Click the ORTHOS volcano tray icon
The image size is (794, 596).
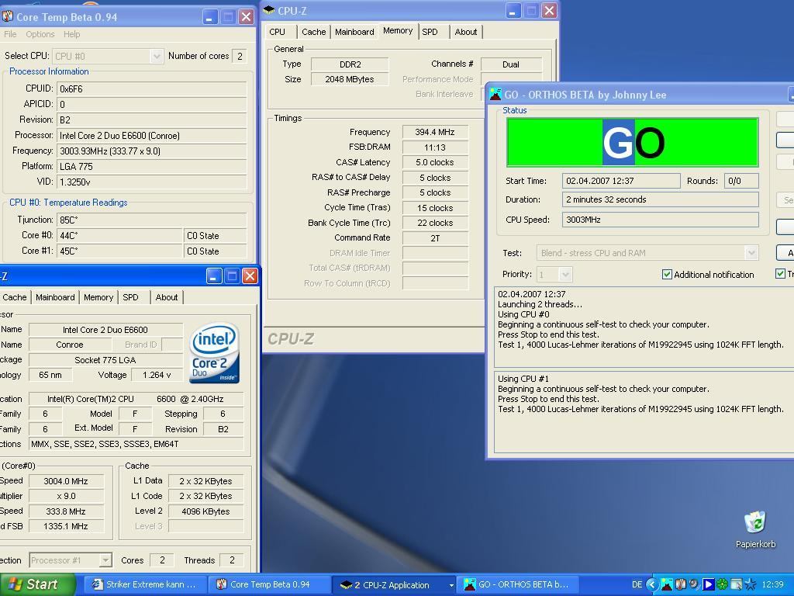tap(667, 584)
